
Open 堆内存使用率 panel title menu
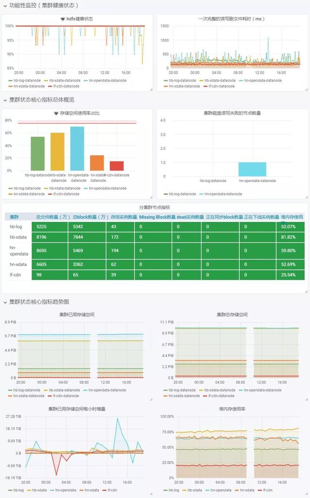click(232, 409)
